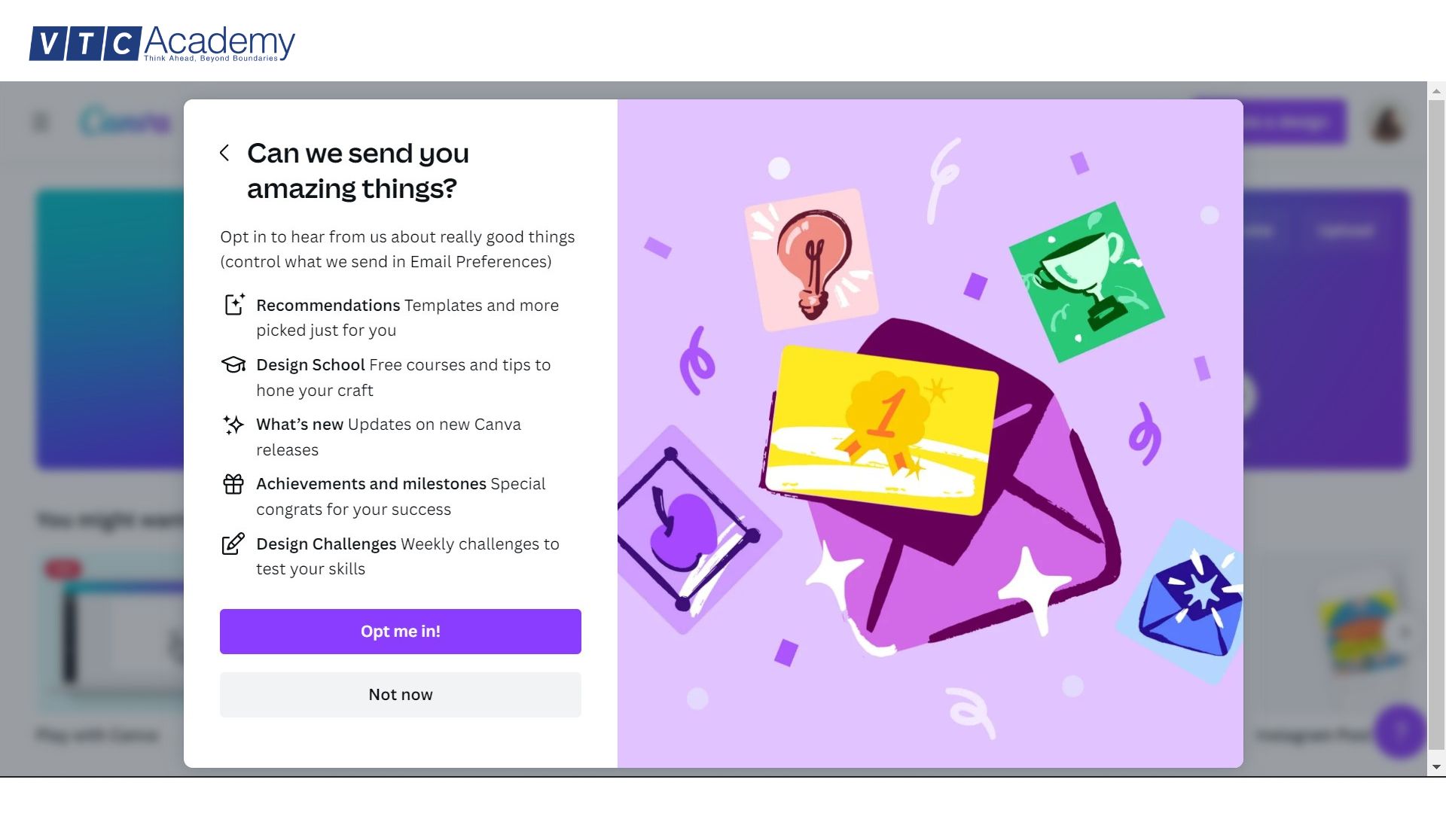Click the yellow first-place certificate card

point(881,431)
